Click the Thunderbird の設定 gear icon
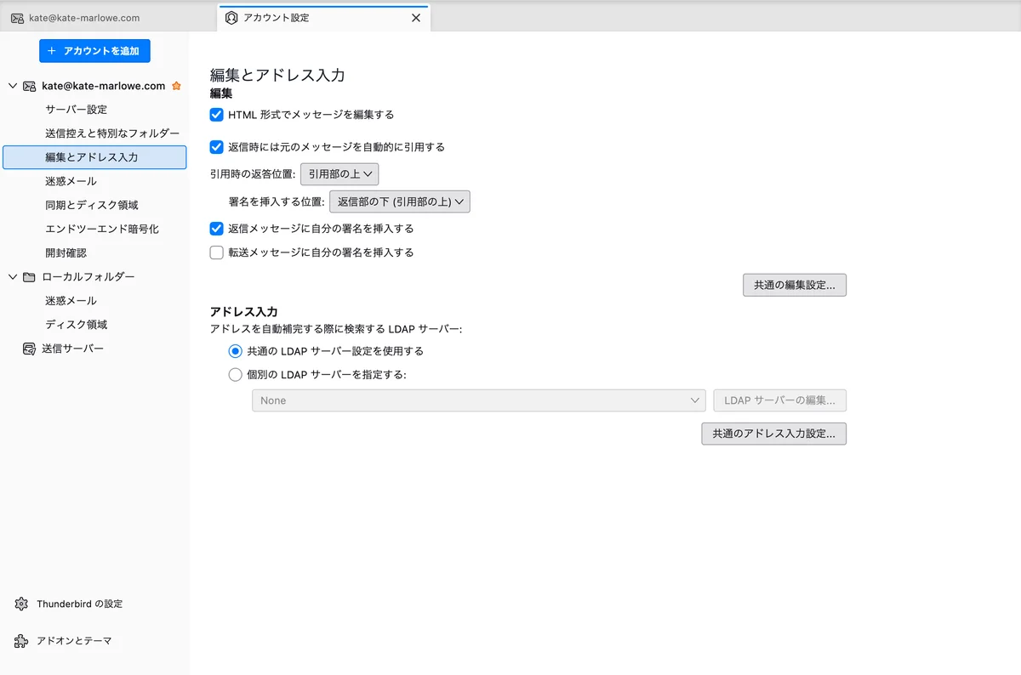The width and height of the screenshot is (1021, 675). pyautogui.click(x=21, y=604)
